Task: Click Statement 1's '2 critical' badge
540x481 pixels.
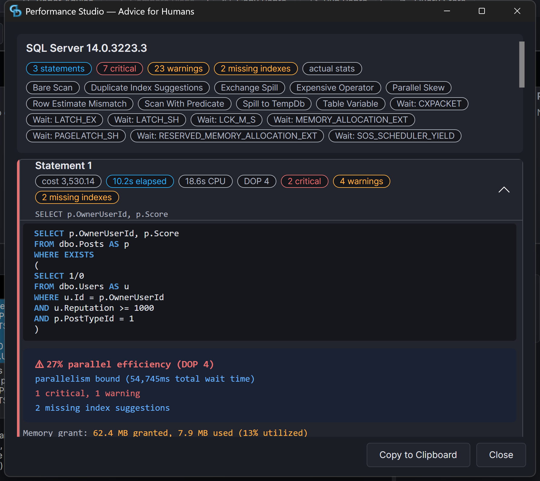Action: pyautogui.click(x=305, y=181)
